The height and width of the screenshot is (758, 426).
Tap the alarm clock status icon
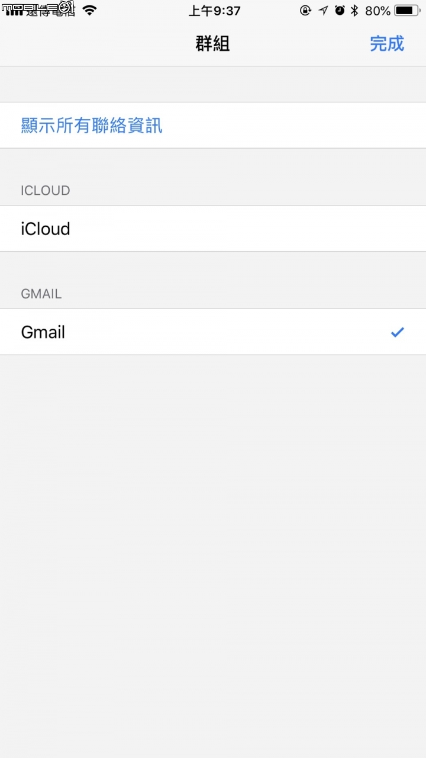(340, 10)
